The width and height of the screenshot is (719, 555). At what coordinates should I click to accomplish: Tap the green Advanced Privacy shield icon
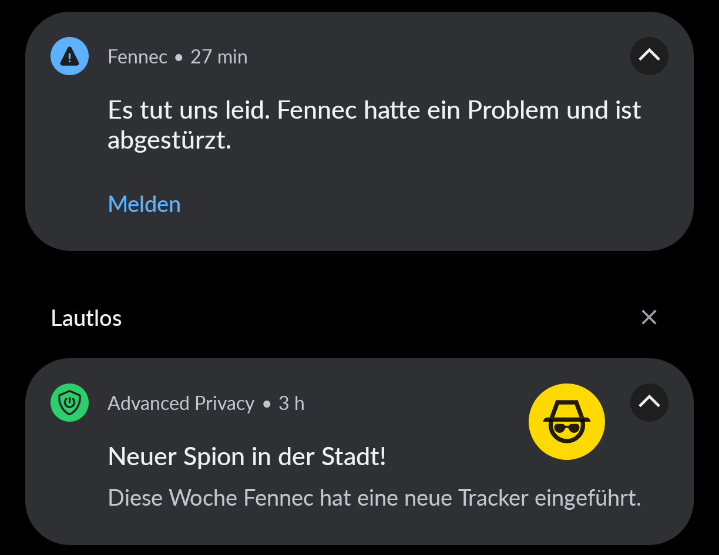[69, 403]
